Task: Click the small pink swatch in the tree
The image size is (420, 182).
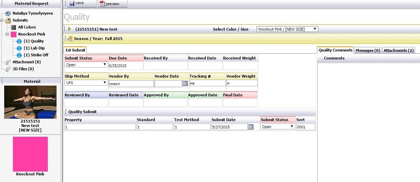Action: coord(13,34)
